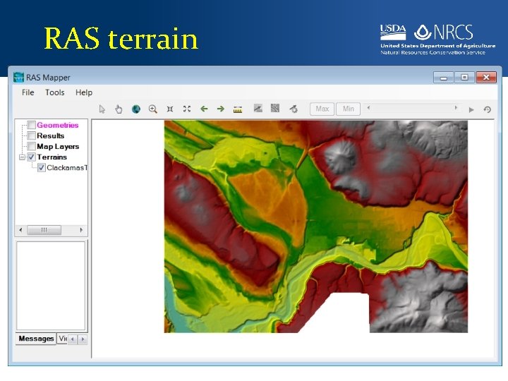This screenshot has width=508, height=381.
Task: Minimize the RAS Mapper window
Action: coord(444,78)
